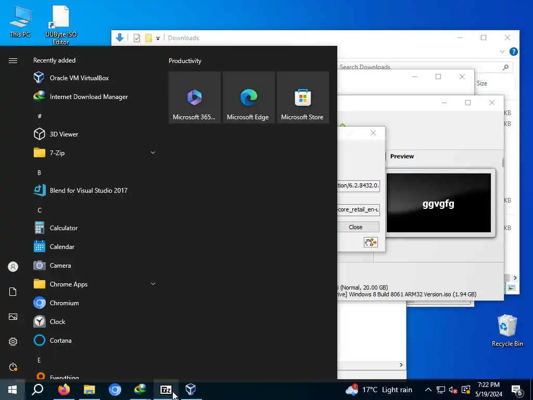Click the horizontal scrollbar right arrow in Downloads
The image size is (533, 400).
click(515, 278)
